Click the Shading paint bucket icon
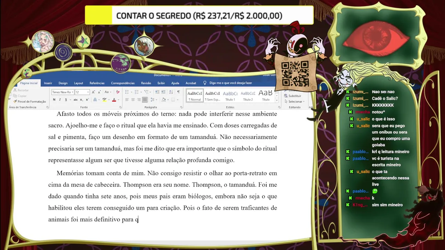445x250 pixels. pos(163,100)
